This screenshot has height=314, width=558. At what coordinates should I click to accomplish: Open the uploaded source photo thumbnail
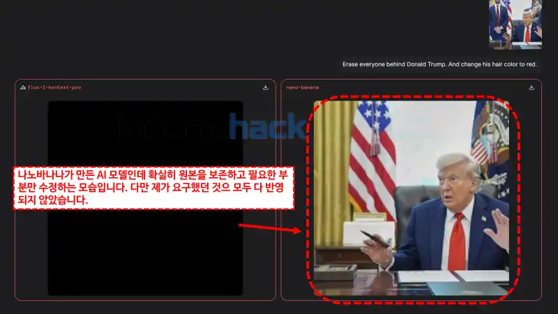coord(515,24)
